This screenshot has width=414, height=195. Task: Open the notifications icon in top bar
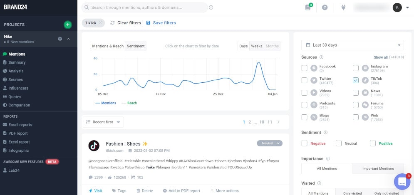[308, 7]
